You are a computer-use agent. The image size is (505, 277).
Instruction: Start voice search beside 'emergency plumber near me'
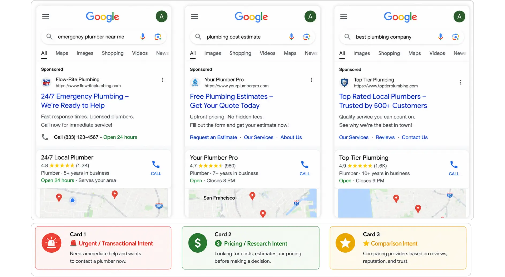[143, 37]
